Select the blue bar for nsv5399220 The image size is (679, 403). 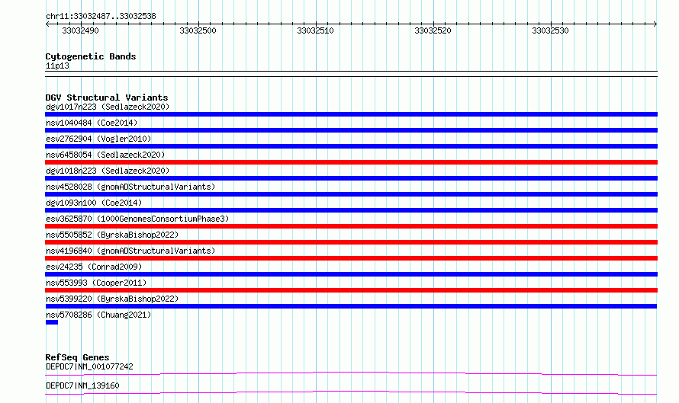point(351,306)
